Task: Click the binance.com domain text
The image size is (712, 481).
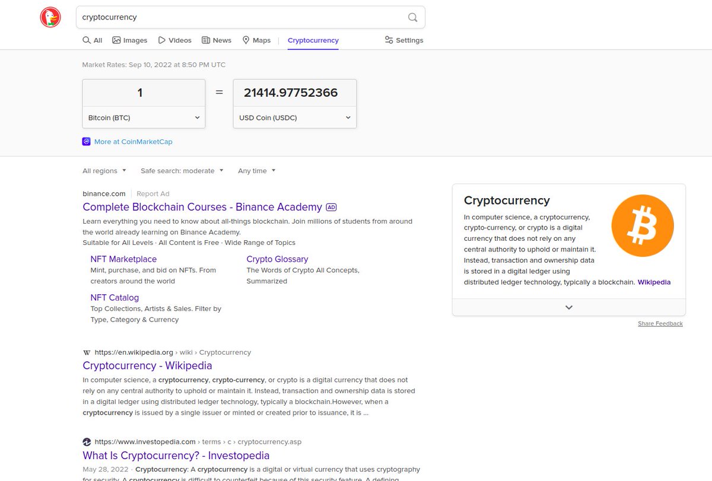Action: 104,194
